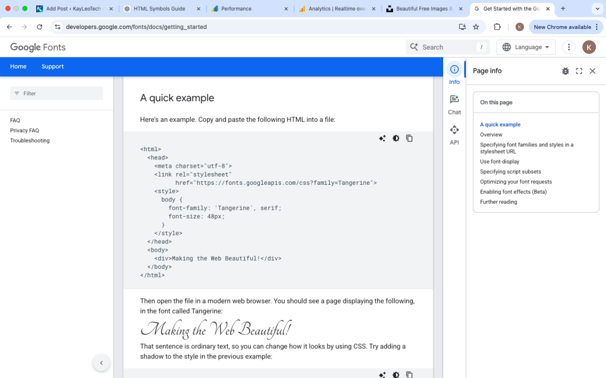The width and height of the screenshot is (606, 378).
Task: Close the HTML Symbols Guide tab
Action: 199,8
